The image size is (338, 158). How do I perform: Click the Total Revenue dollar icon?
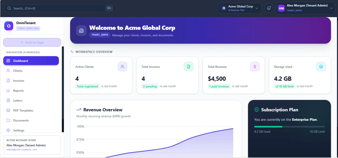coord(255,67)
